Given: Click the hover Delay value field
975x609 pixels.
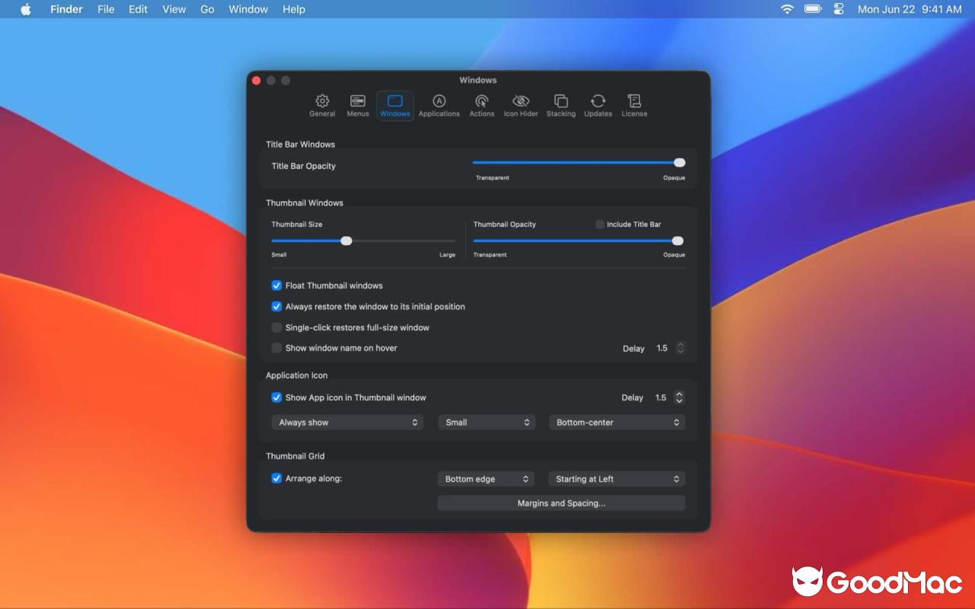Looking at the screenshot, I should (662, 348).
